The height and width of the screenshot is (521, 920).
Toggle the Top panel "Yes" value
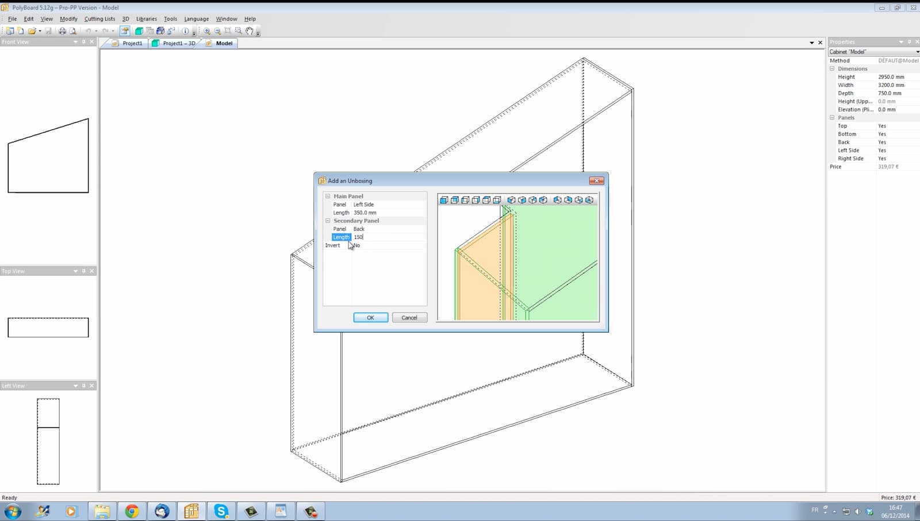click(x=882, y=126)
